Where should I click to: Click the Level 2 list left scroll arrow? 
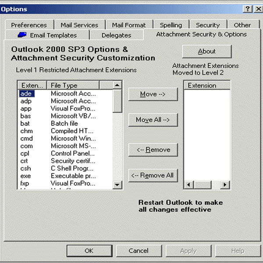coord(188,185)
